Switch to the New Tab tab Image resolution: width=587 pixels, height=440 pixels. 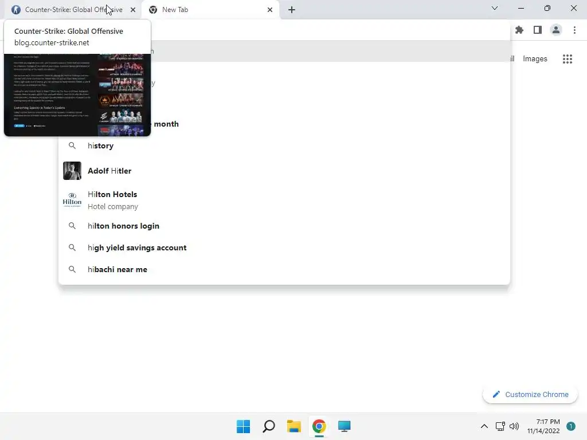pyautogui.click(x=211, y=10)
